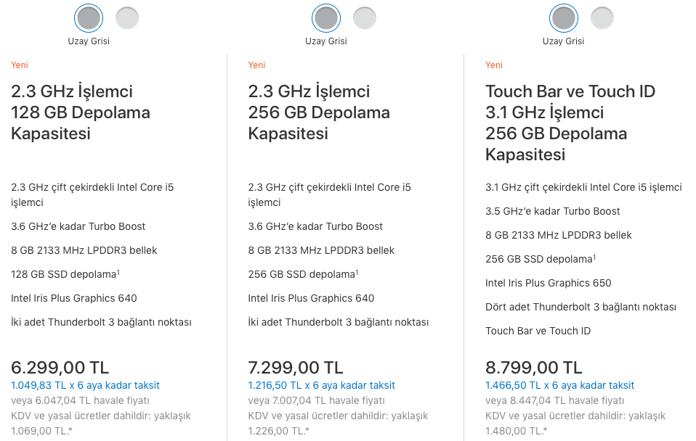Click footnote 1 after 128 GB SSD depolama

(x=118, y=272)
